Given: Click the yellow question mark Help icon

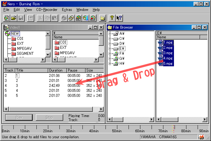Looking at the screenshot, I should (x=112, y=18).
